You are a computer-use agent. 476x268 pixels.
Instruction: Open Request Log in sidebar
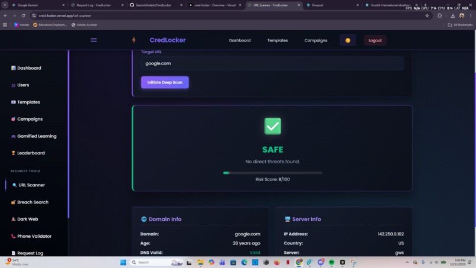point(27,253)
